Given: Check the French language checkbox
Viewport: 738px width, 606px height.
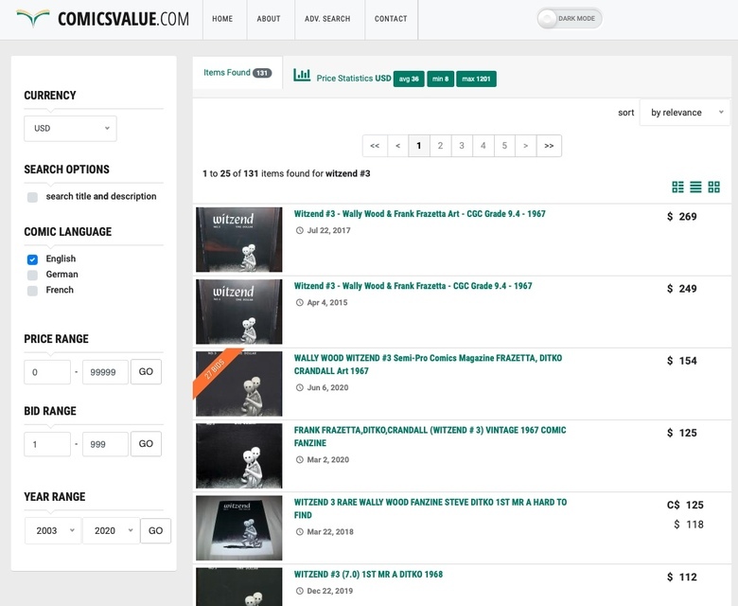Looking at the screenshot, I should (32, 291).
